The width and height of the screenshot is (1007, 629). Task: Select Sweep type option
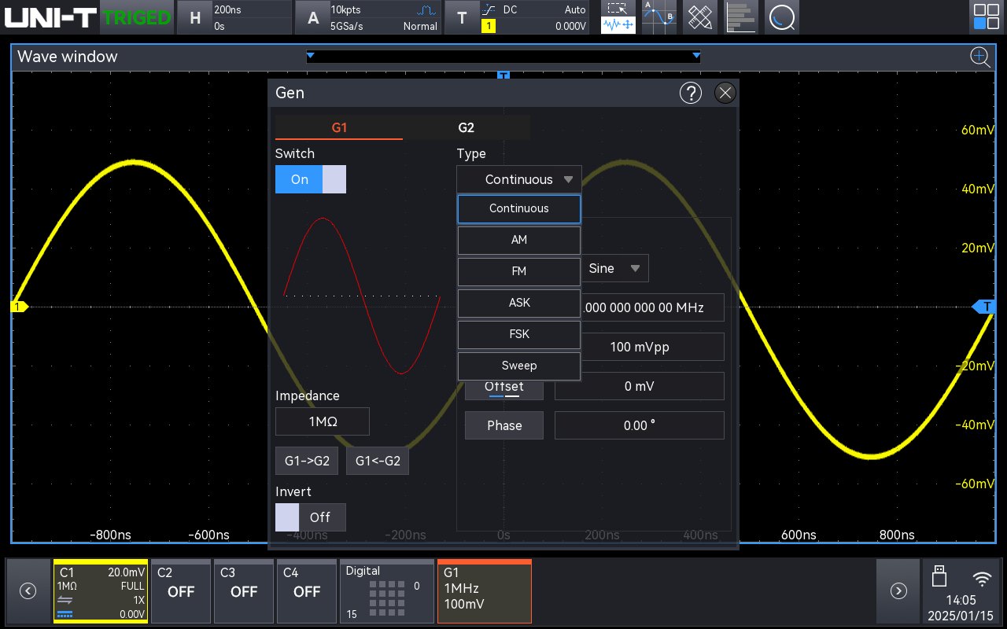519,366
